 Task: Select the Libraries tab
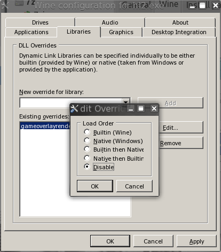click(x=78, y=31)
